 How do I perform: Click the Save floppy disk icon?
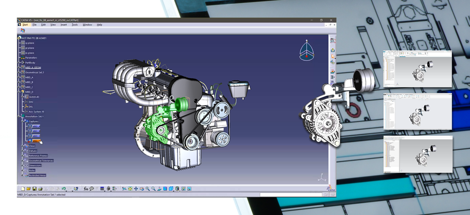pos(34,189)
